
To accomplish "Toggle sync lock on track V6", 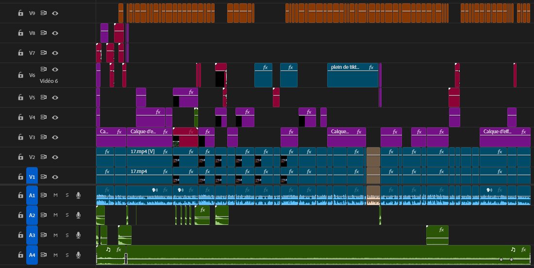I will click(x=44, y=69).
